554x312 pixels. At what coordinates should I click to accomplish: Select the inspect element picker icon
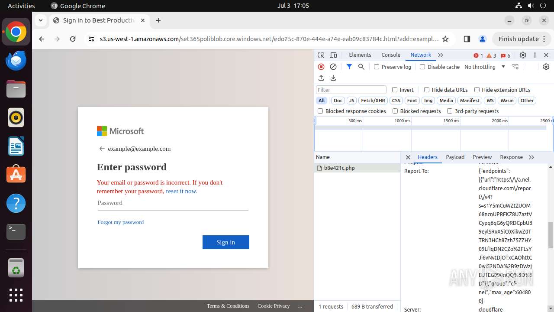click(321, 55)
